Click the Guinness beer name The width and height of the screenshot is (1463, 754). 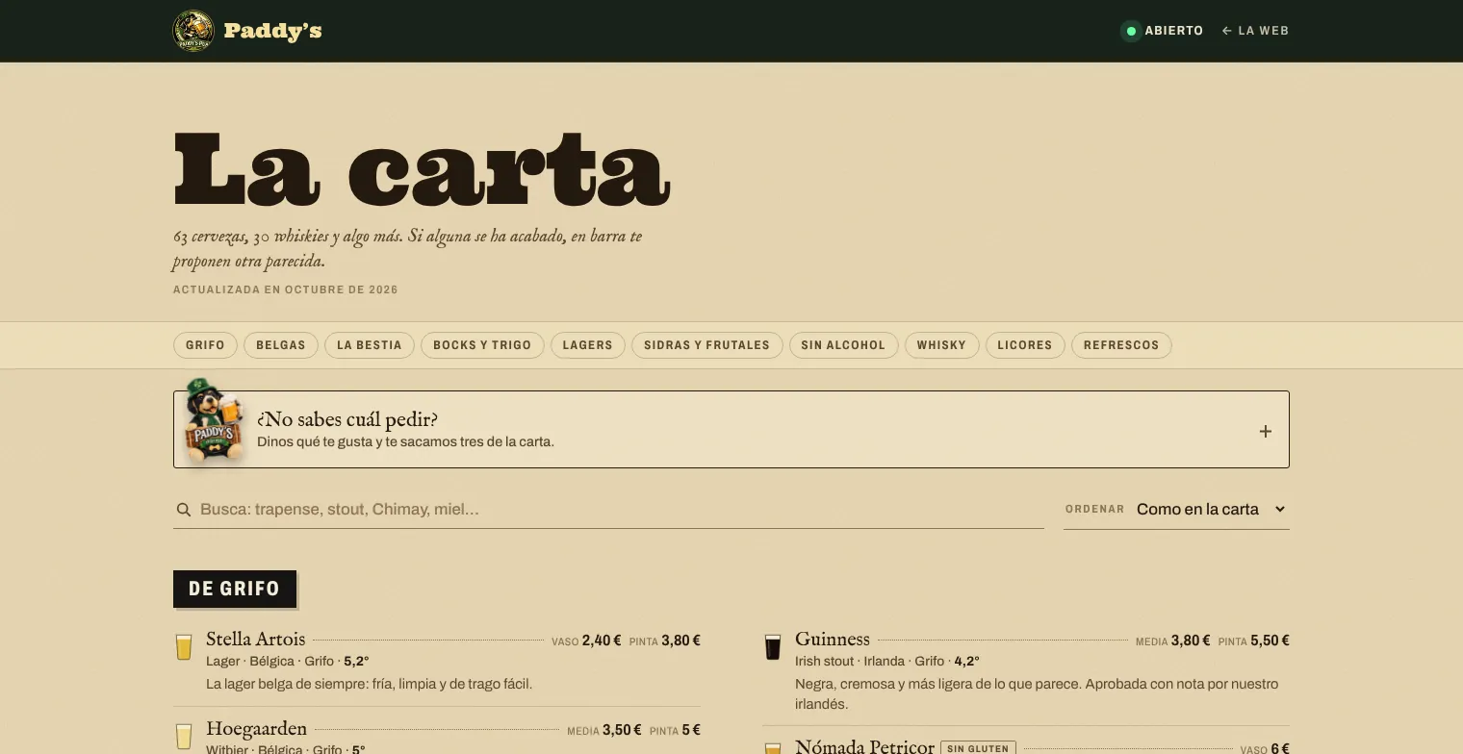click(833, 640)
